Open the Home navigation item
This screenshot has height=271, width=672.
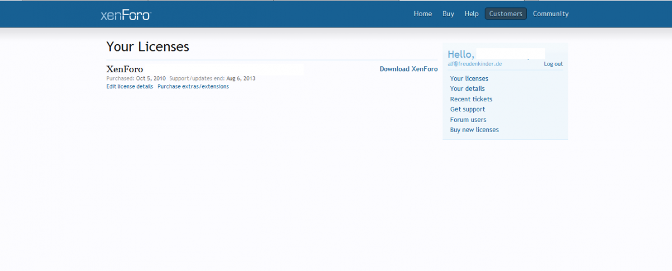pyautogui.click(x=423, y=13)
